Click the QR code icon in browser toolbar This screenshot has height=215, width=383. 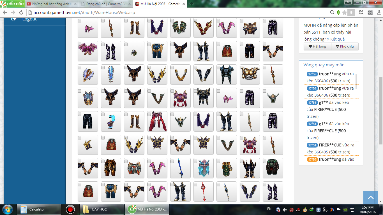pos(361,12)
